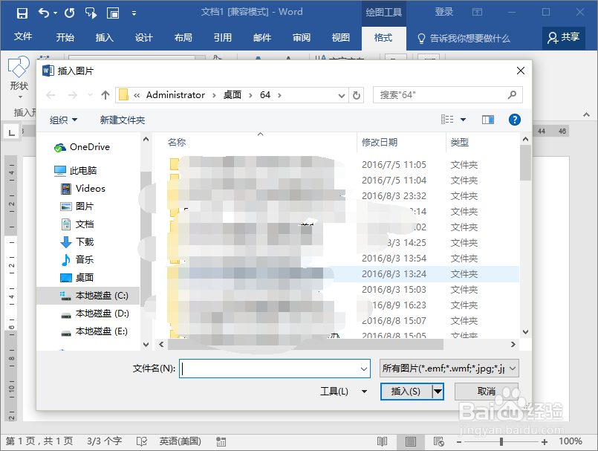Open the Help button in the dialog
Image resolution: width=598 pixels, height=451 pixels.
(x=514, y=119)
